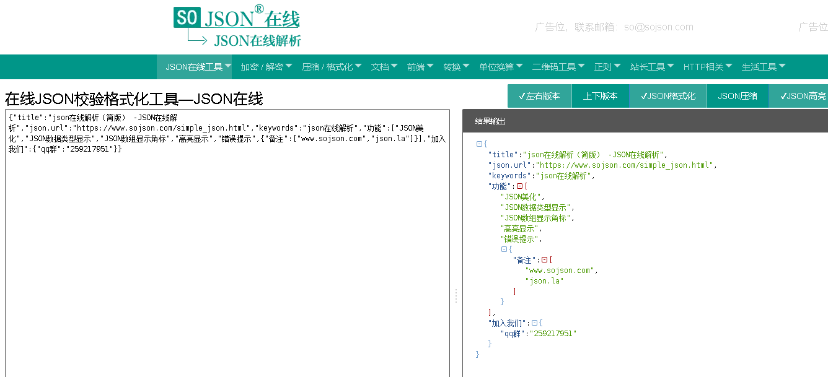Collapse the 加入我们 object node
The width and height of the screenshot is (828, 377).
[534, 323]
